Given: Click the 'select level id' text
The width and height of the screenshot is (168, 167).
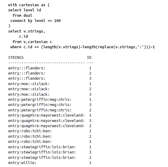Looking at the screenshot, I should point(25,10).
